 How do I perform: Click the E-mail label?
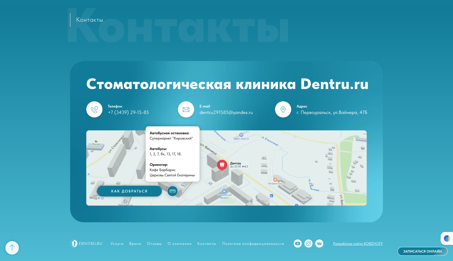[205, 106]
